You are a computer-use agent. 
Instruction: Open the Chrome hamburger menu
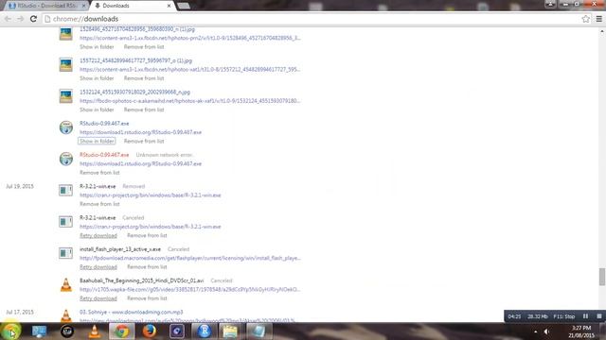click(x=598, y=19)
